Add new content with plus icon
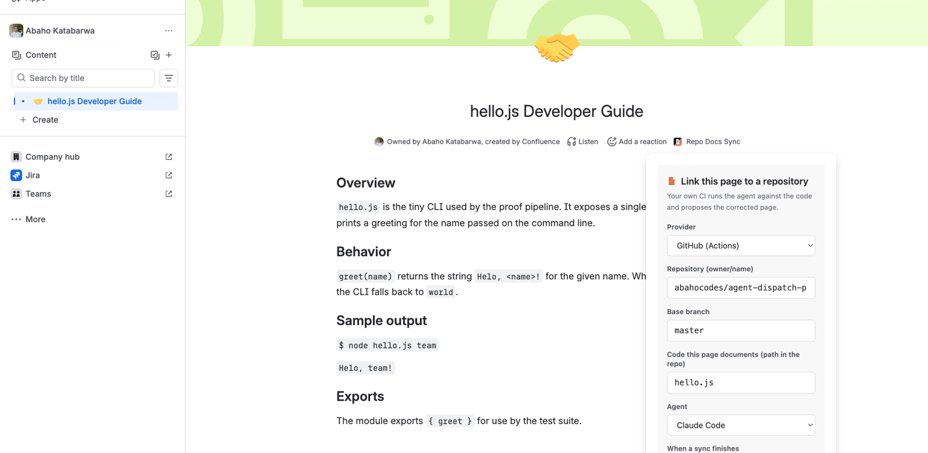Screen dimensions: 928x453 169,55
